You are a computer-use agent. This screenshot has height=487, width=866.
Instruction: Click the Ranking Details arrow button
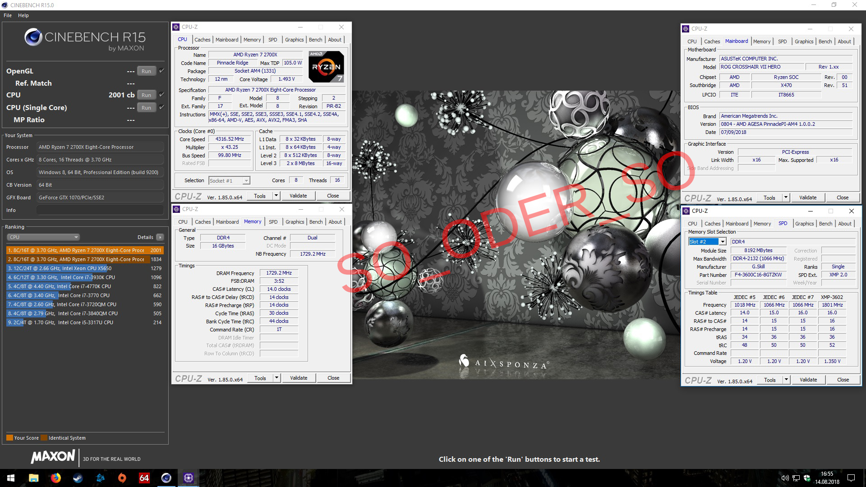pyautogui.click(x=160, y=237)
